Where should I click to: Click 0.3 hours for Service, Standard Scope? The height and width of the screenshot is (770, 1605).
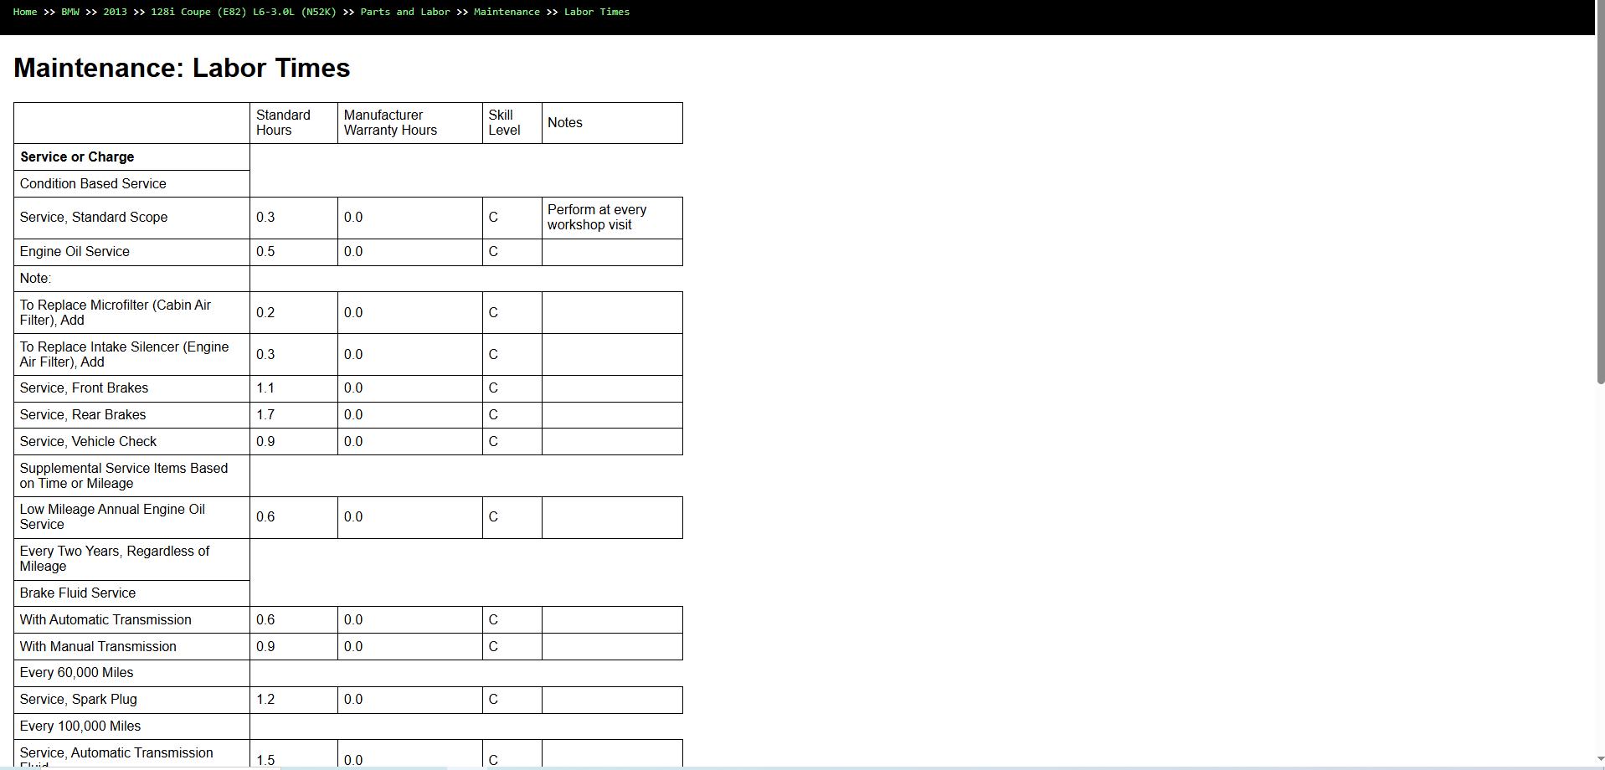[x=294, y=218]
